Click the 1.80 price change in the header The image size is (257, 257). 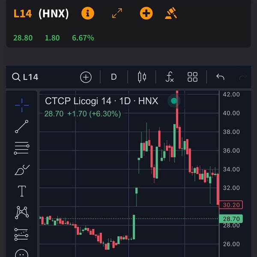tap(52, 38)
